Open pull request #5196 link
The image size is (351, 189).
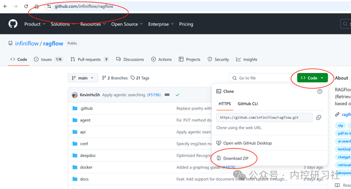154,95
